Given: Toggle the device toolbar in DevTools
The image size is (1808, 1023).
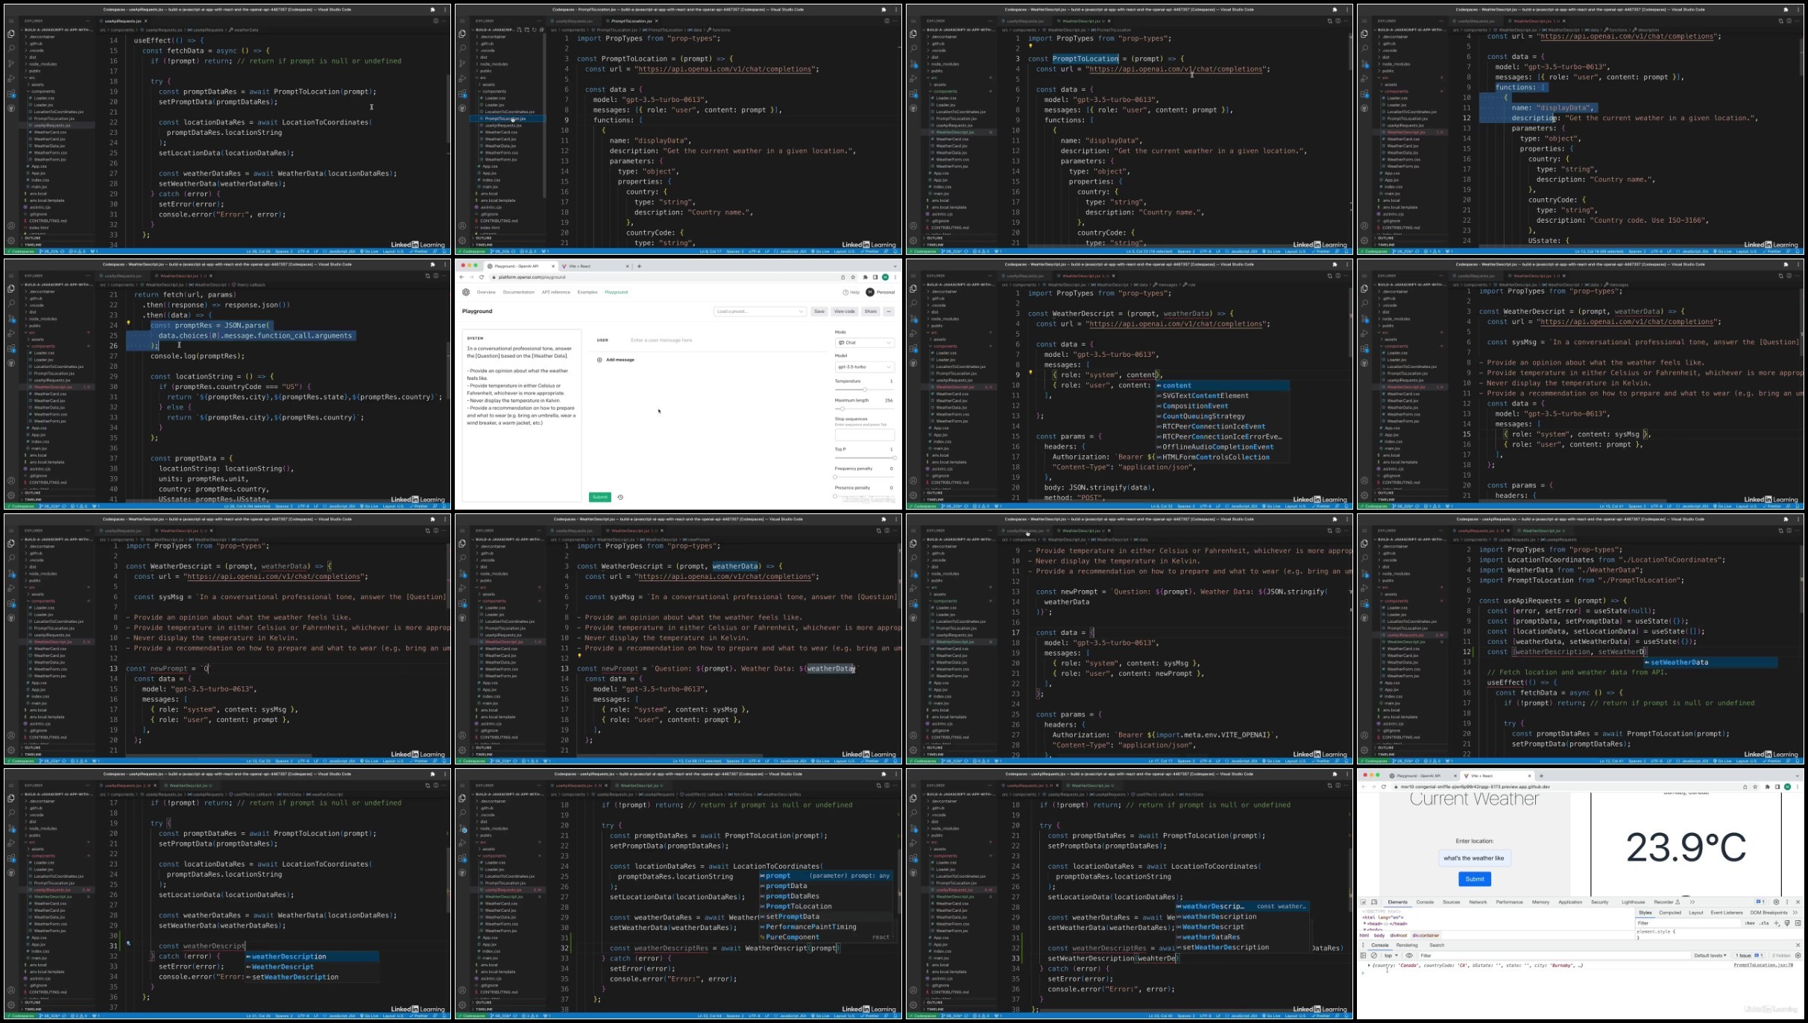Looking at the screenshot, I should (x=1375, y=902).
